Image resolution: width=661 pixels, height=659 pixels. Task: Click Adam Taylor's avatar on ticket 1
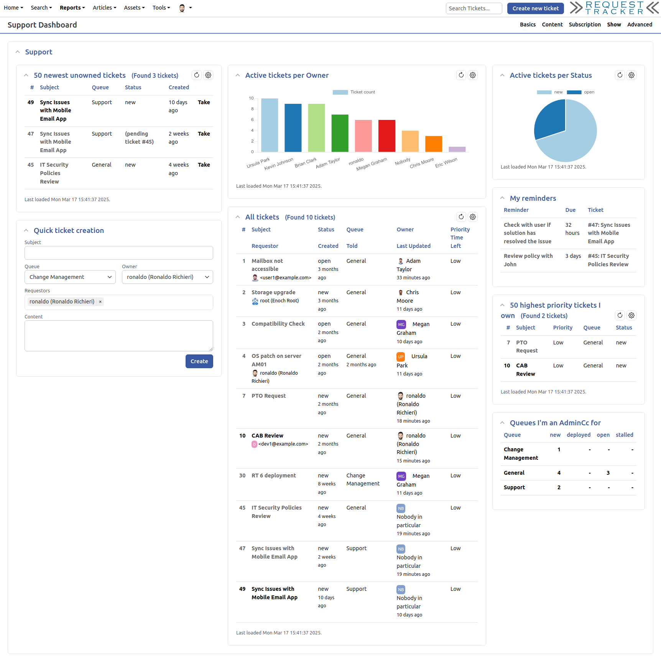pos(401,261)
